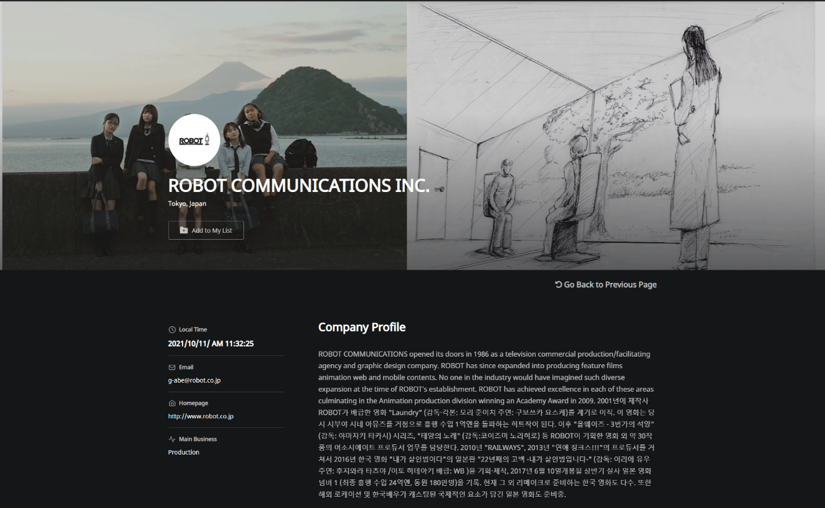This screenshot has height=508, width=825.
Task: Click the ROBOT company logo avatar
Action: point(194,140)
